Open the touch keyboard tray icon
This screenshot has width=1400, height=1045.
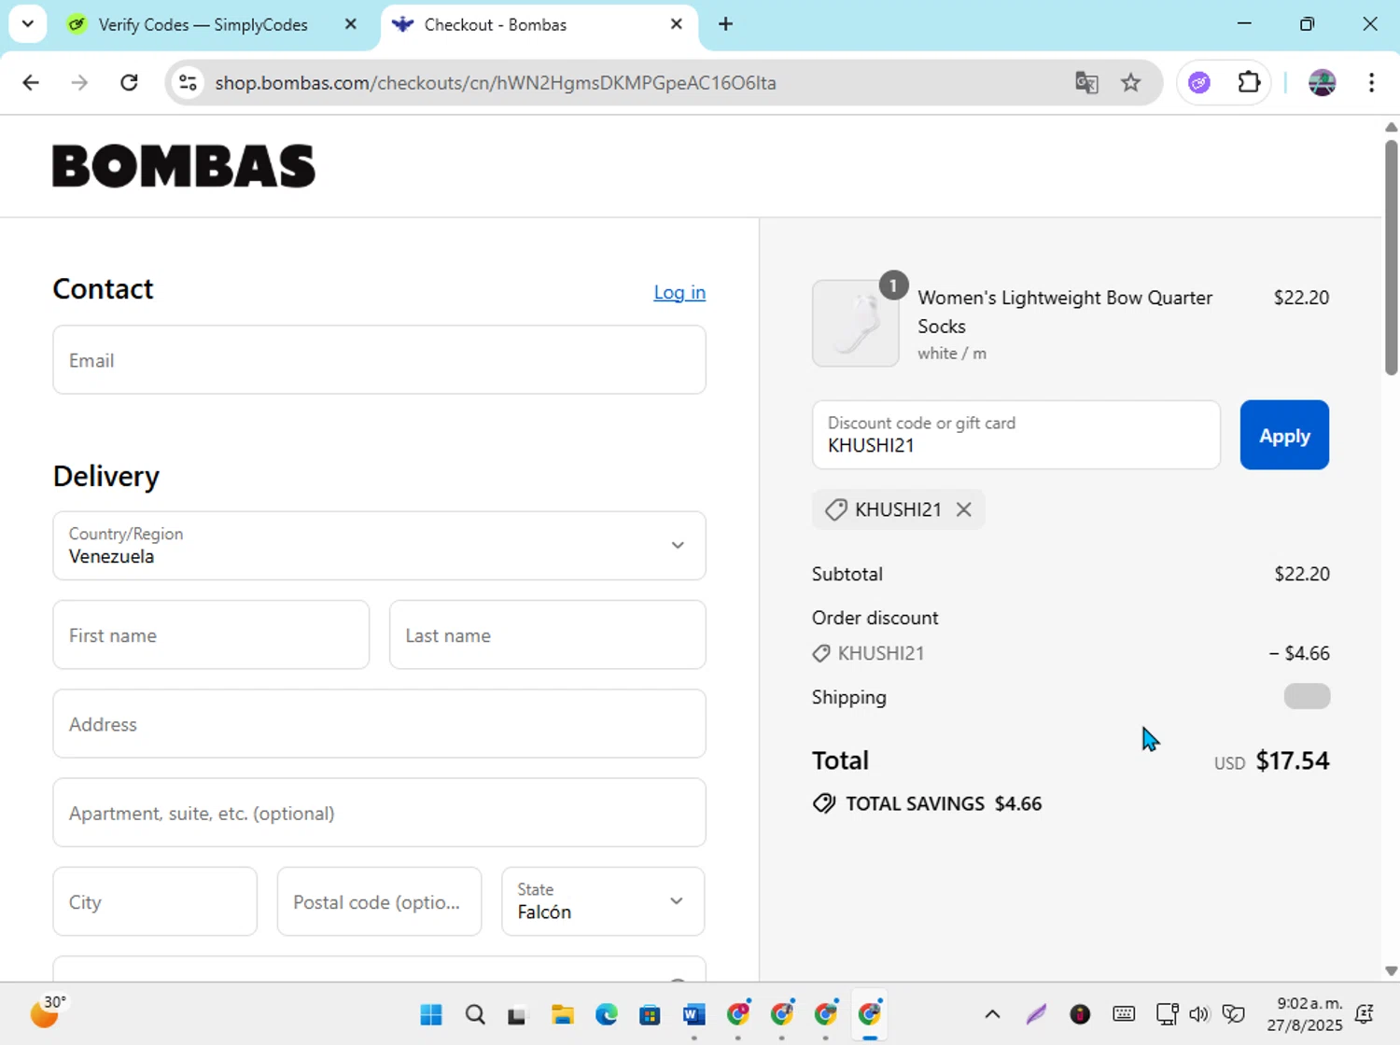(x=1124, y=1014)
